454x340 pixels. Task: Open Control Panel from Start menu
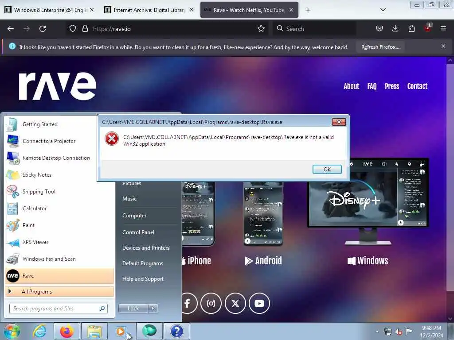[138, 232]
